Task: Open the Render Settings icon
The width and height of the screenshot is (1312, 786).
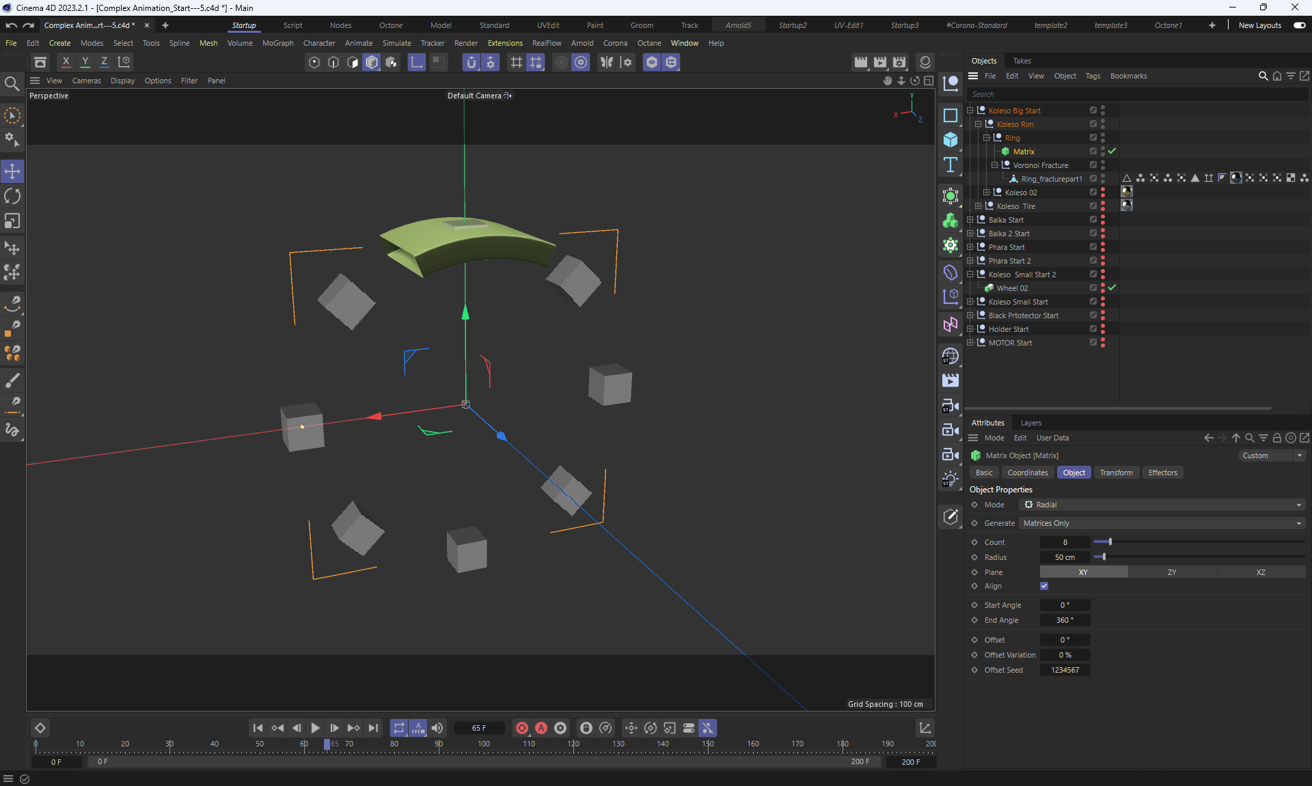Action: [x=899, y=62]
